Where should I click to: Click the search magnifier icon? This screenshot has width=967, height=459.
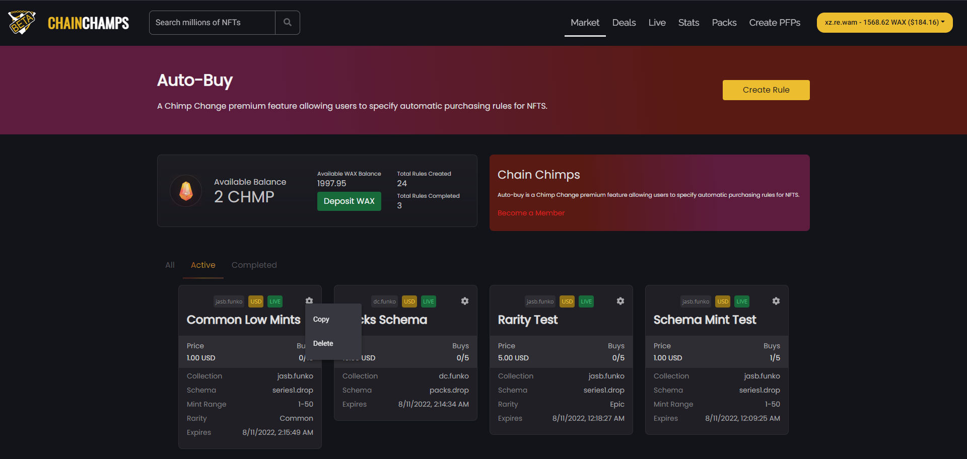288,23
